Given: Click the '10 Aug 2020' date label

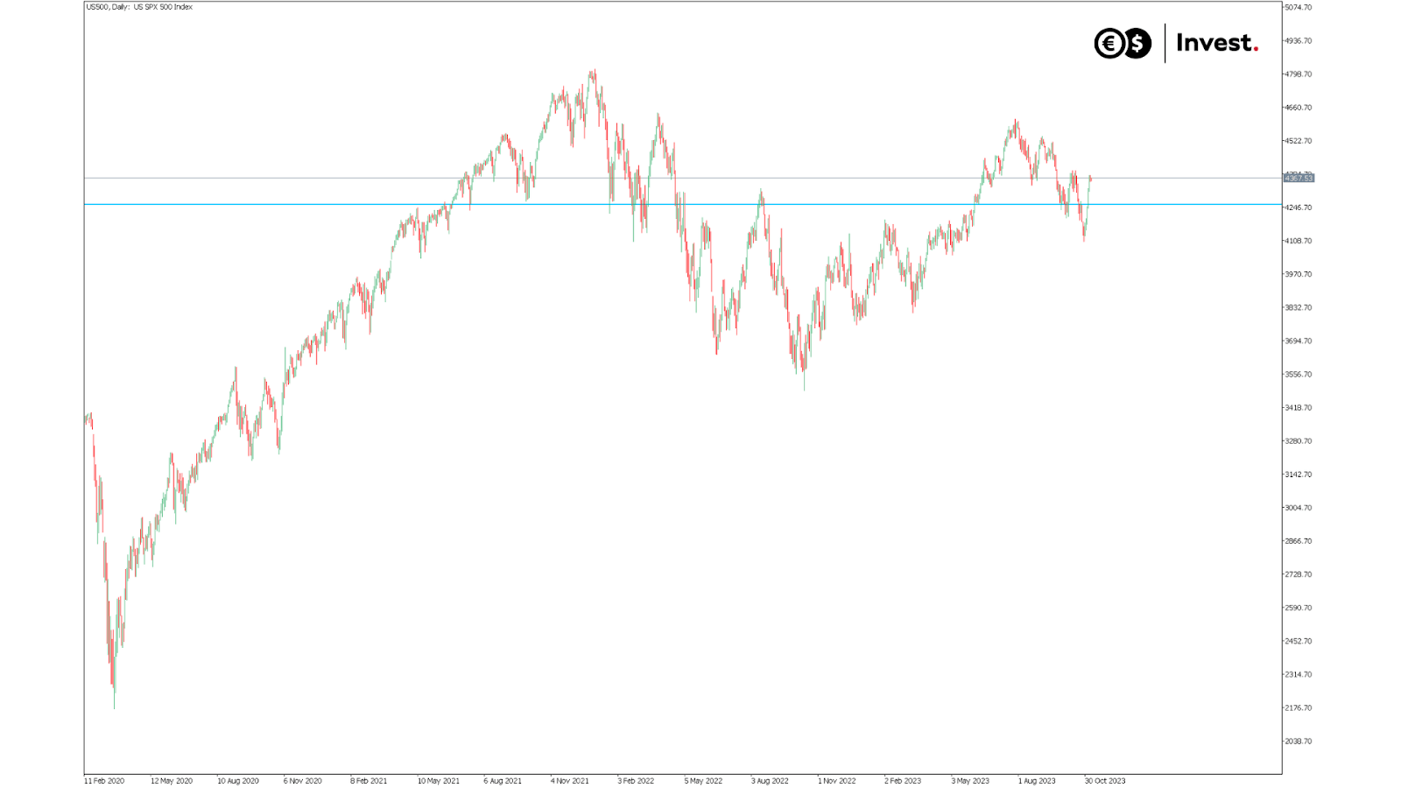Looking at the screenshot, I should click(238, 780).
